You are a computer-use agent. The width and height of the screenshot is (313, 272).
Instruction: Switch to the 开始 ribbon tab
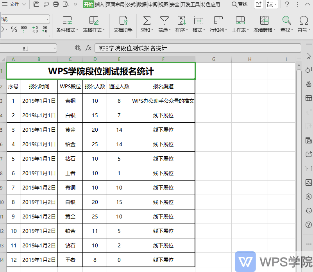point(89,4)
